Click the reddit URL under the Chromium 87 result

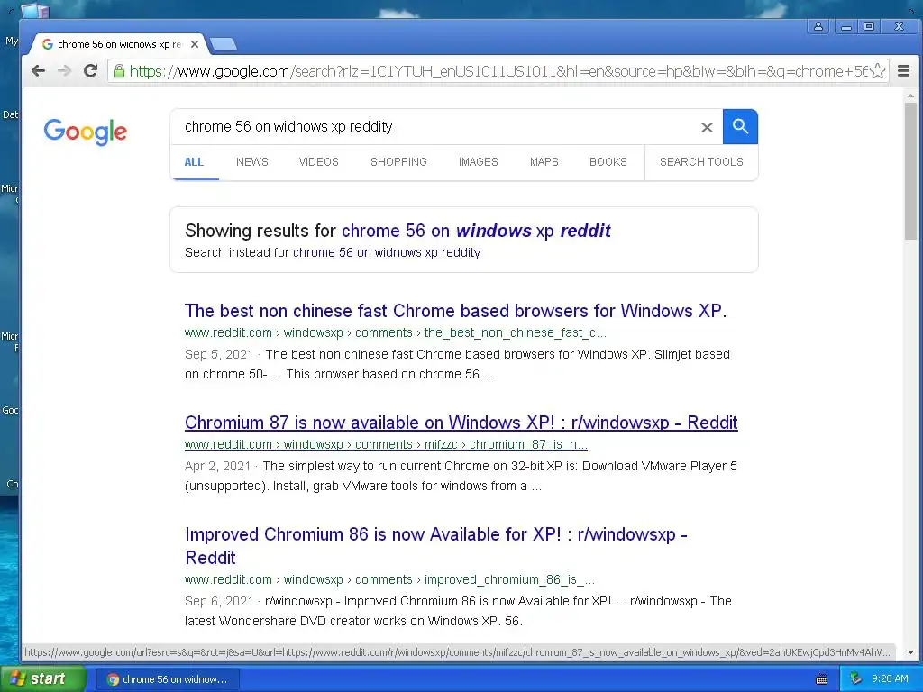386,445
